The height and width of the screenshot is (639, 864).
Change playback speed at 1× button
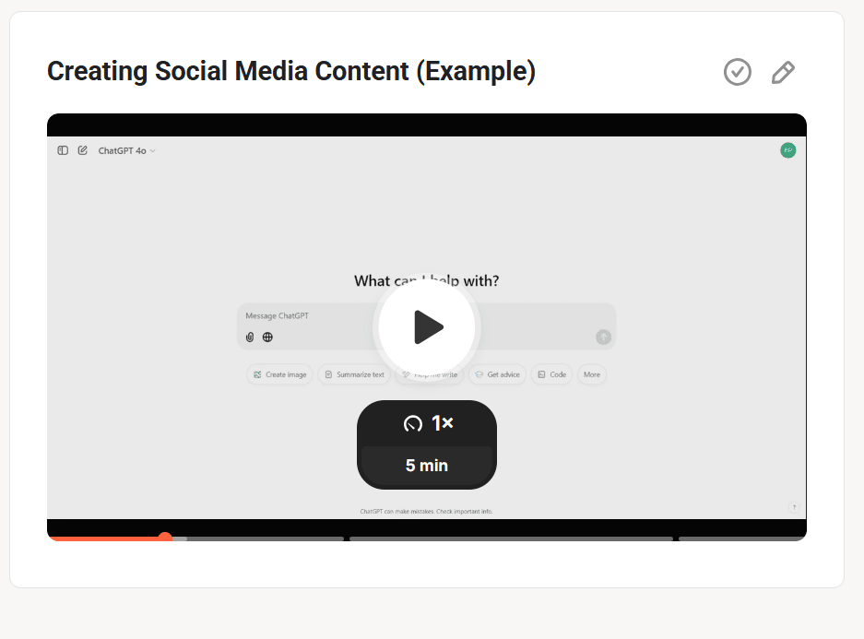(x=427, y=423)
